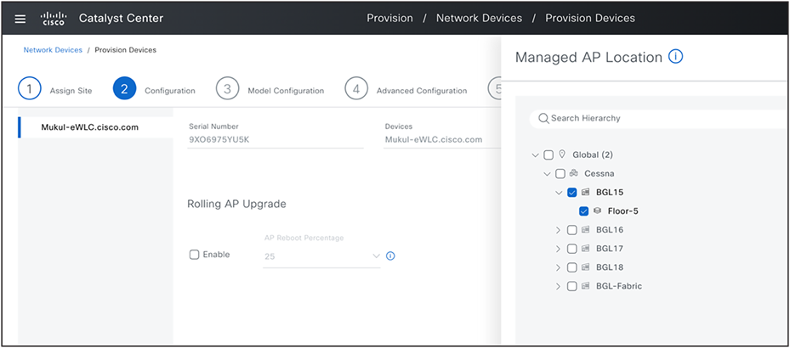The width and height of the screenshot is (790, 348).
Task: Select the Floor-5 label
Action: tap(622, 211)
